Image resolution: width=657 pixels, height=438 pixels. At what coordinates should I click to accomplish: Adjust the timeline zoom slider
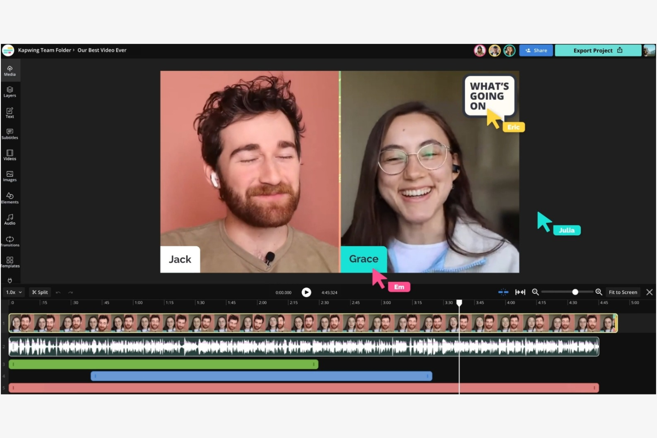pos(575,292)
